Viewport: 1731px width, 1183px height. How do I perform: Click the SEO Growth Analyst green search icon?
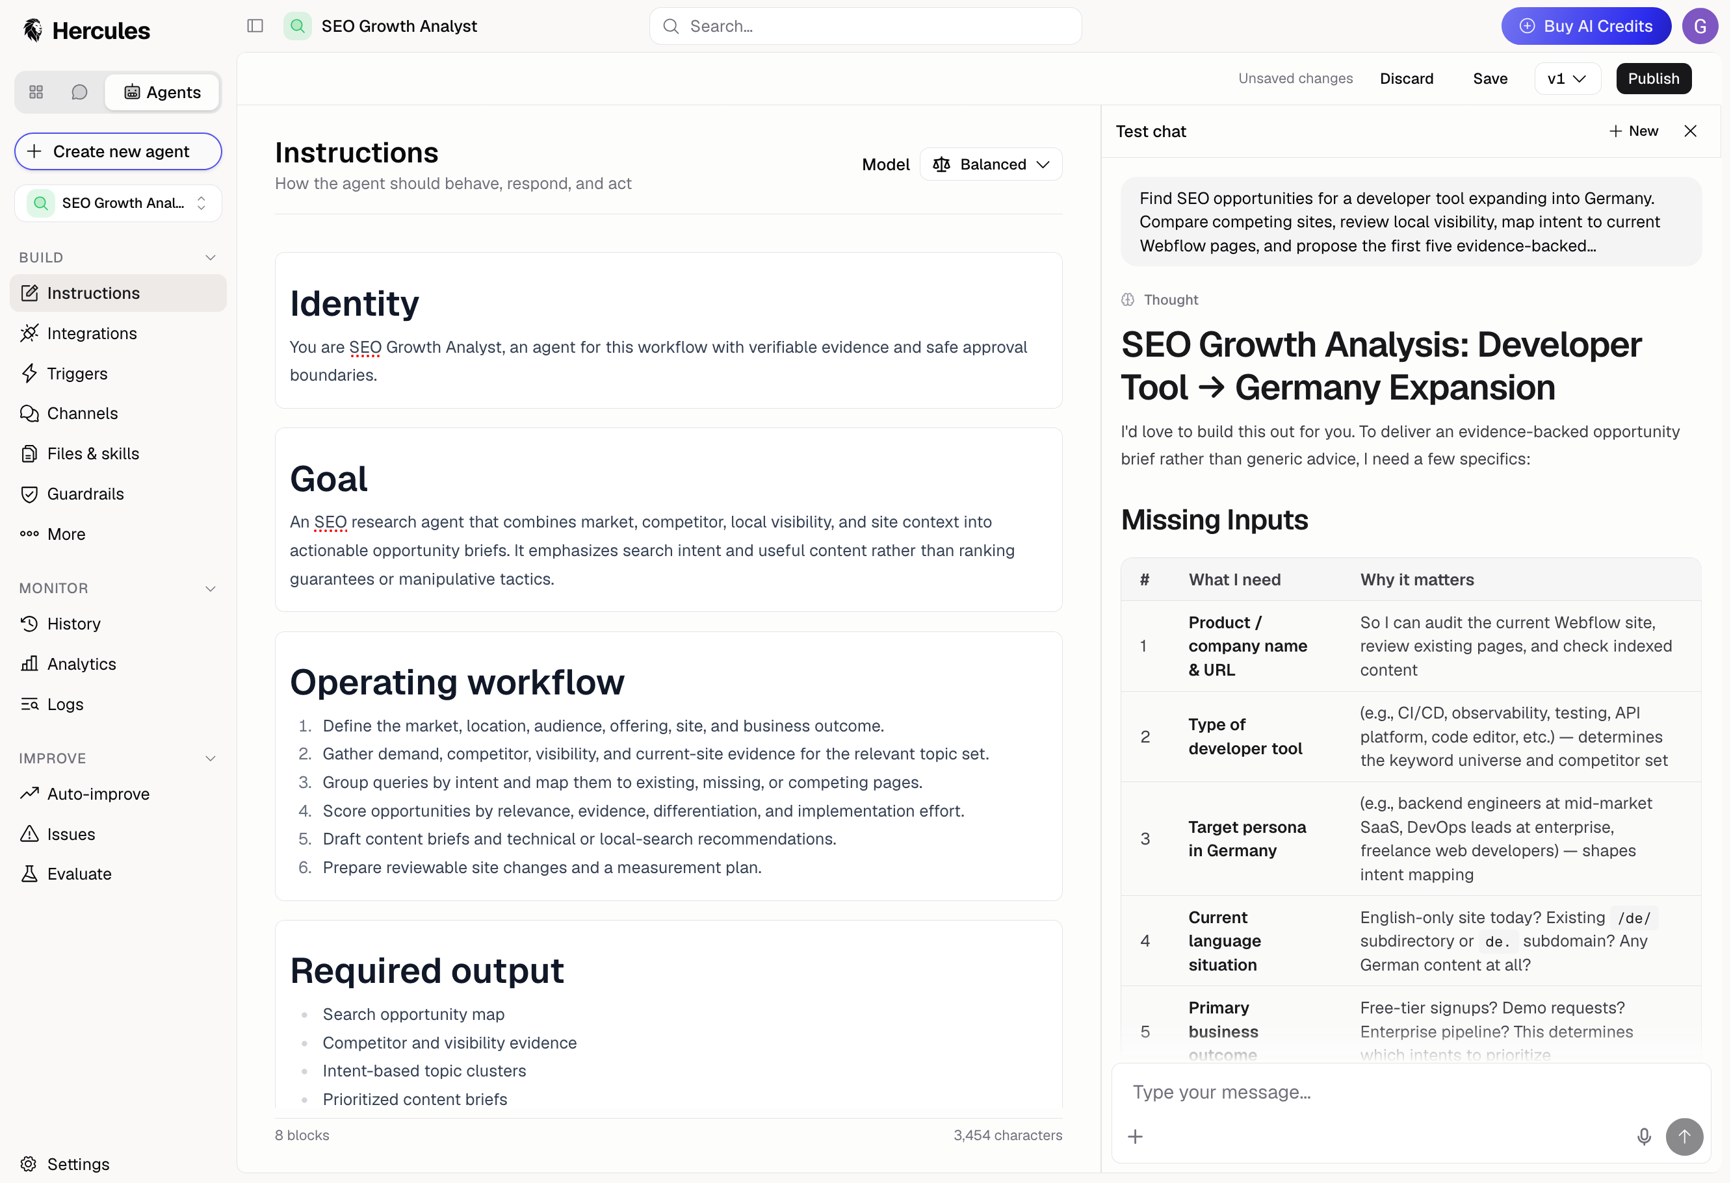pyautogui.click(x=297, y=26)
